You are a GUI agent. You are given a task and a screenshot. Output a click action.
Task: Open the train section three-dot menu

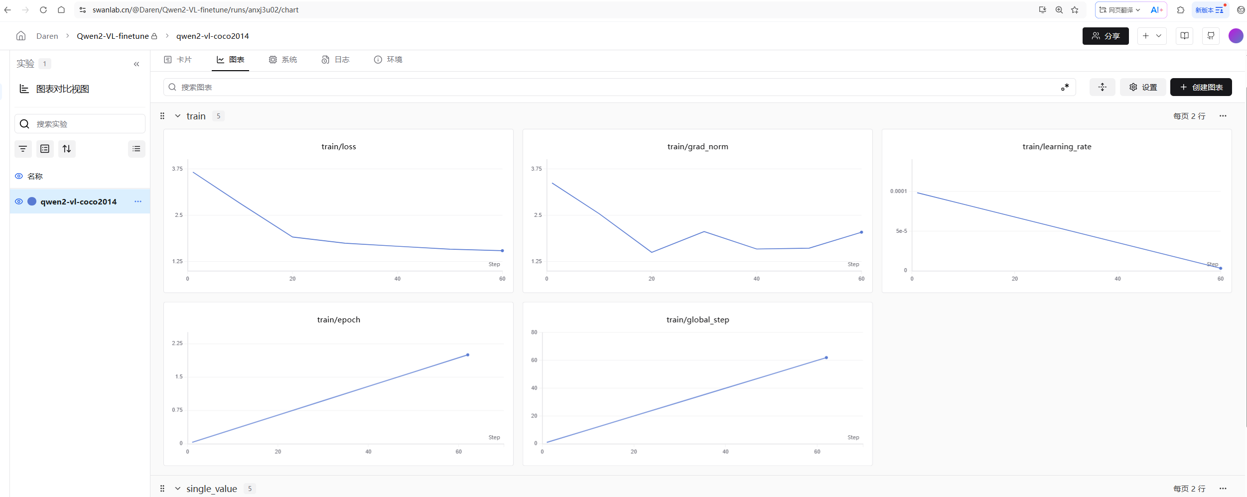coord(1223,116)
